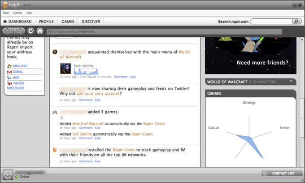Viewport: 305px width, 183px height.
Task: Comment on the World of Warcraft activity post
Action: point(121,77)
